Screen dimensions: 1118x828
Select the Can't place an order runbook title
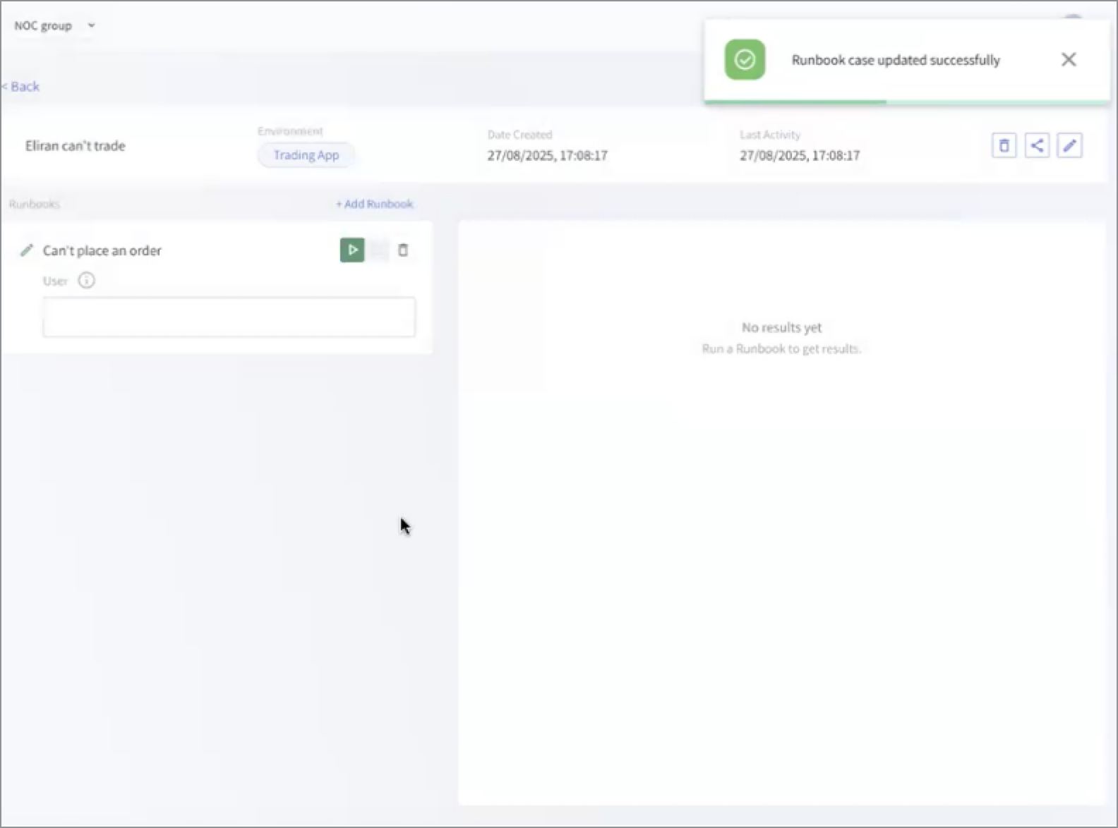[102, 250]
